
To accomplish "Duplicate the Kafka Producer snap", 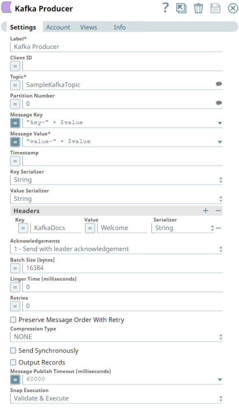I will click(181, 8).
